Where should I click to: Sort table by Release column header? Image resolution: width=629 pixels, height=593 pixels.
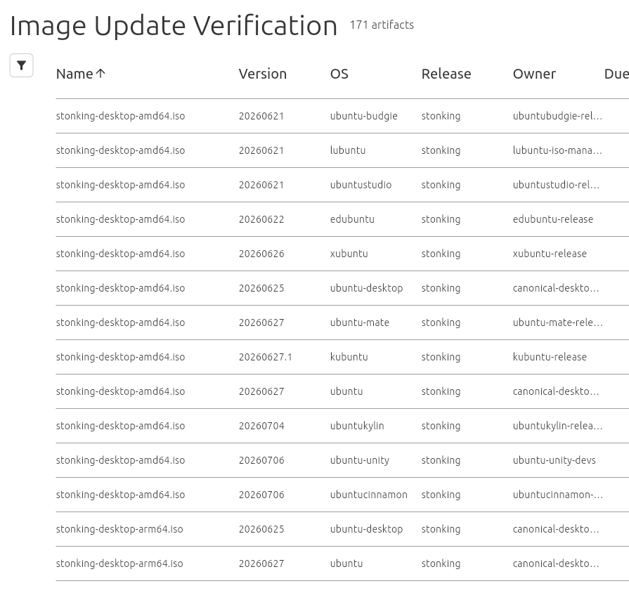(446, 74)
